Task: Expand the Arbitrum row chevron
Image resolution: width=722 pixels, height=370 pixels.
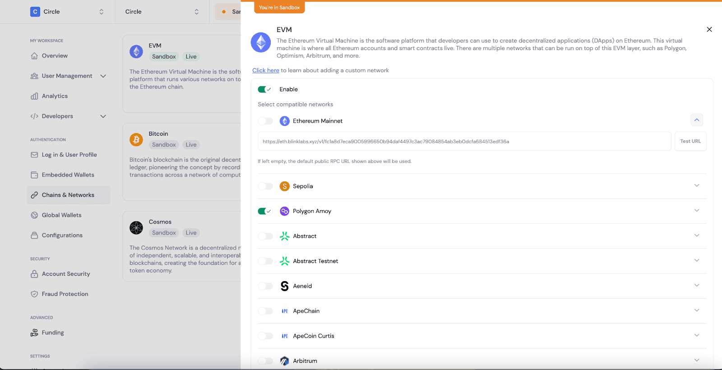Action: (697, 360)
